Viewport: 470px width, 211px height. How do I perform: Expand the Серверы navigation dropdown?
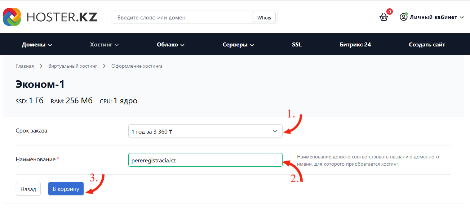pos(238,45)
